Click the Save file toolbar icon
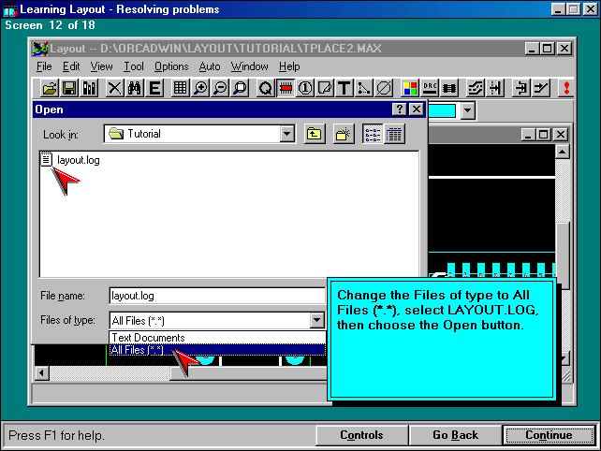 (x=69, y=88)
